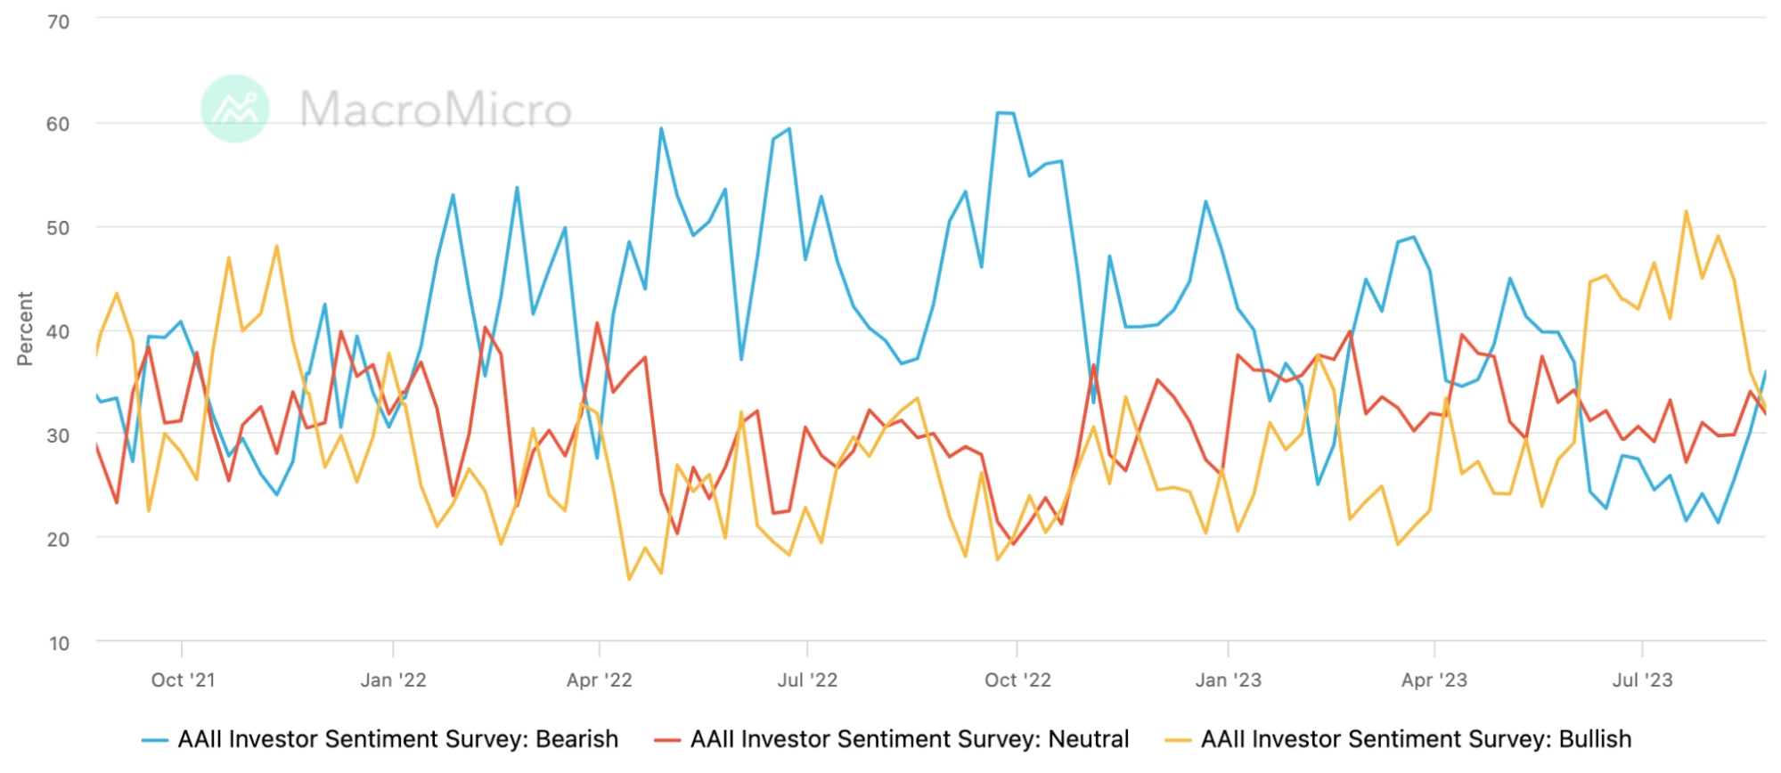Select the Jul '22 x-axis label

click(807, 680)
